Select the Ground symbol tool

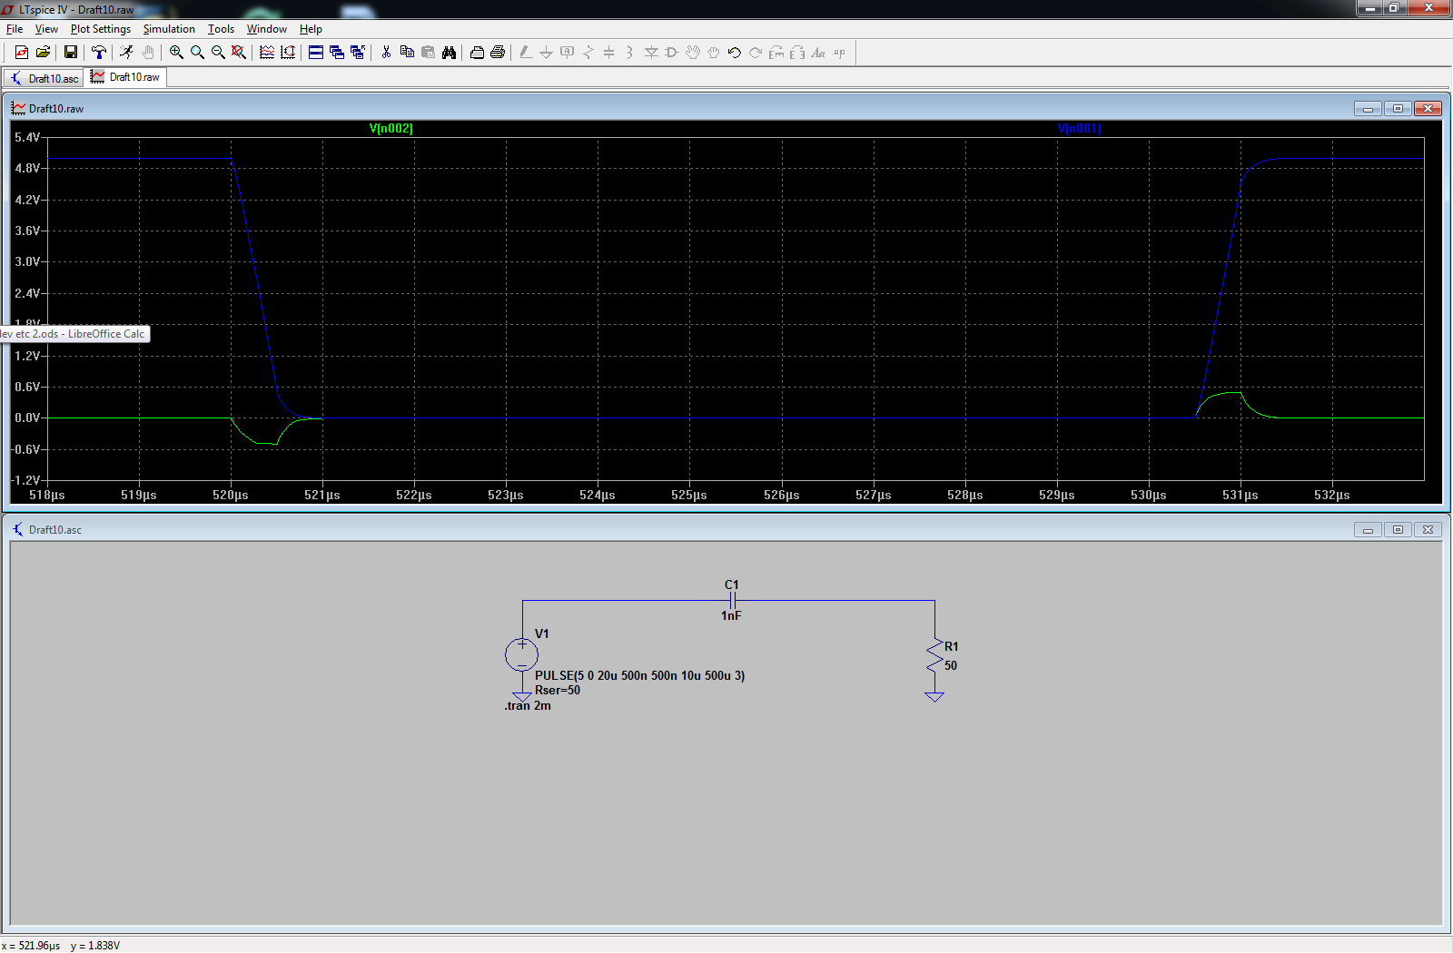tap(546, 53)
